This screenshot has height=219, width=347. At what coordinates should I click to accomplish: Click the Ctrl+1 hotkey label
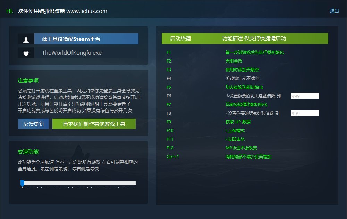(x=172, y=156)
